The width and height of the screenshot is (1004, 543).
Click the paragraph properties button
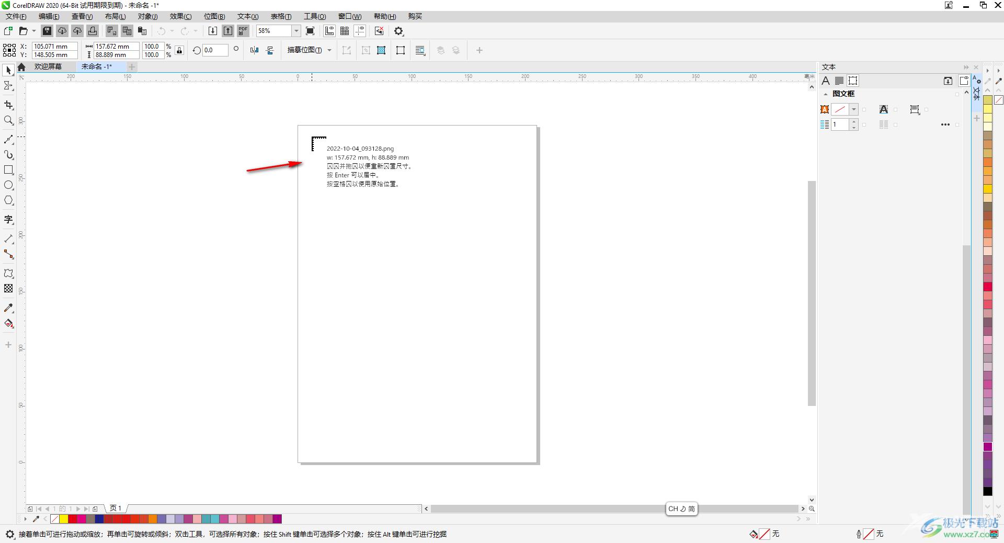(x=839, y=81)
